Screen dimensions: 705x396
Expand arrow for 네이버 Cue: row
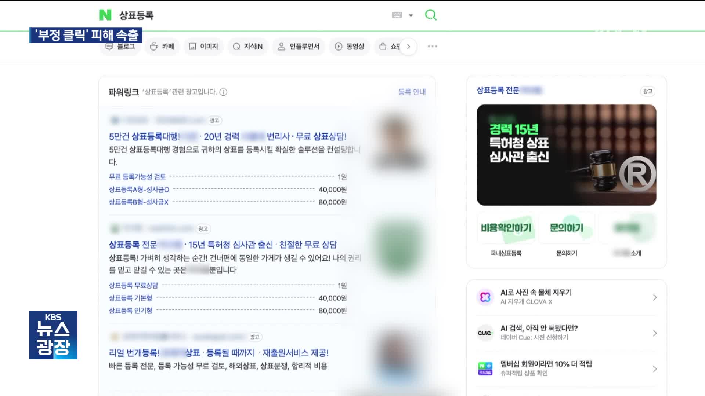point(655,333)
